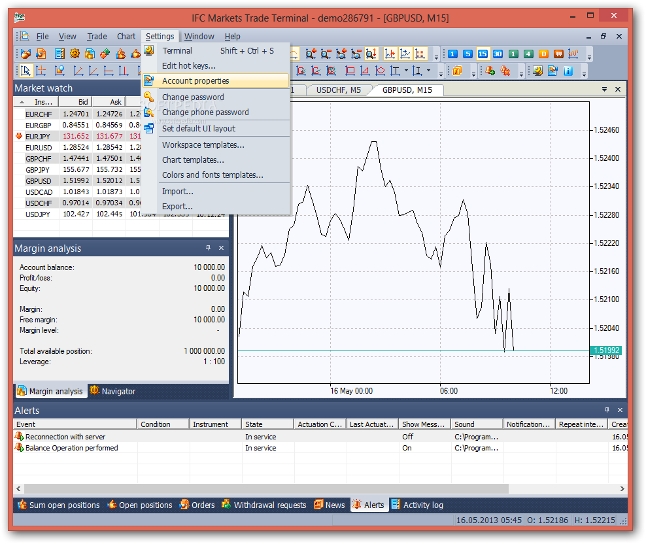Sort alerts by Condition column header
The height and width of the screenshot is (544, 646).
[x=163, y=424]
